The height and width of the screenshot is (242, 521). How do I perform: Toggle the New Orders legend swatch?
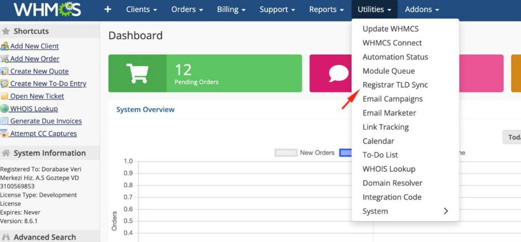coord(285,153)
